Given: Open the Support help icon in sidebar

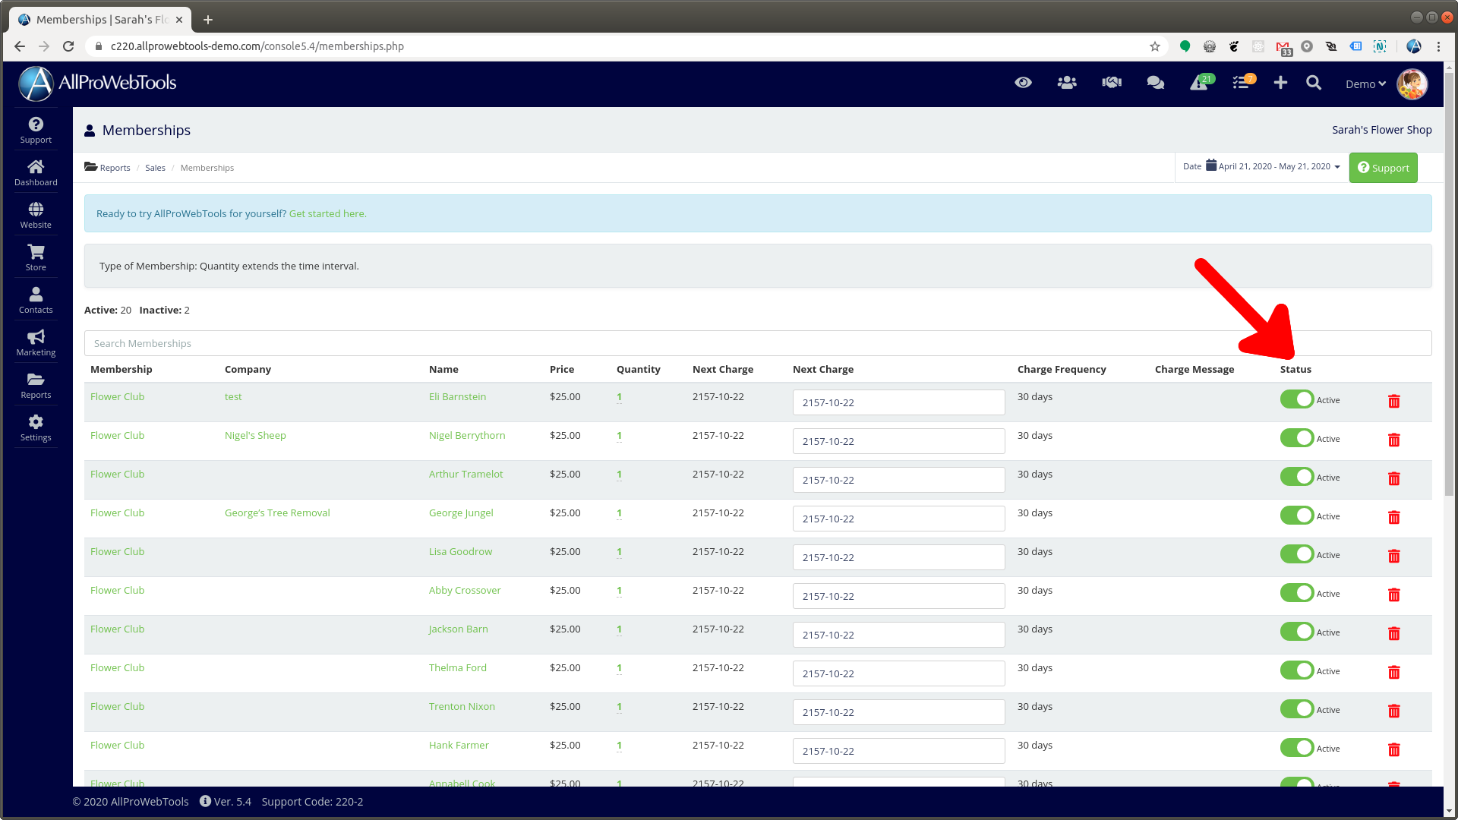Looking at the screenshot, I should 36,130.
